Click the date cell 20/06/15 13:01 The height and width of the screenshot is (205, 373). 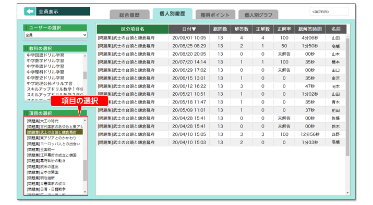tap(189, 78)
